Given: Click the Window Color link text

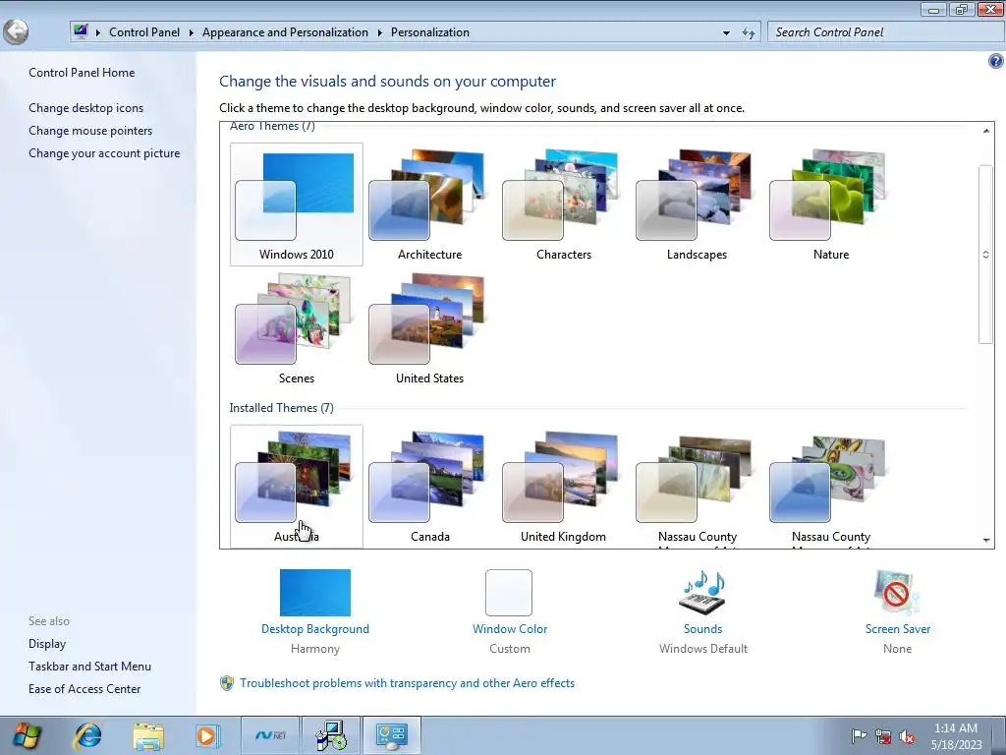Looking at the screenshot, I should tap(510, 629).
